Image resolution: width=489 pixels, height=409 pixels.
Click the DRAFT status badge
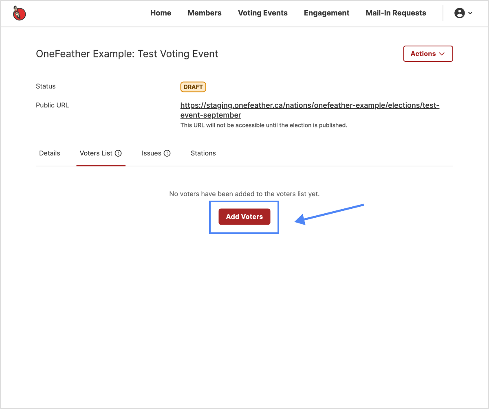pos(193,87)
